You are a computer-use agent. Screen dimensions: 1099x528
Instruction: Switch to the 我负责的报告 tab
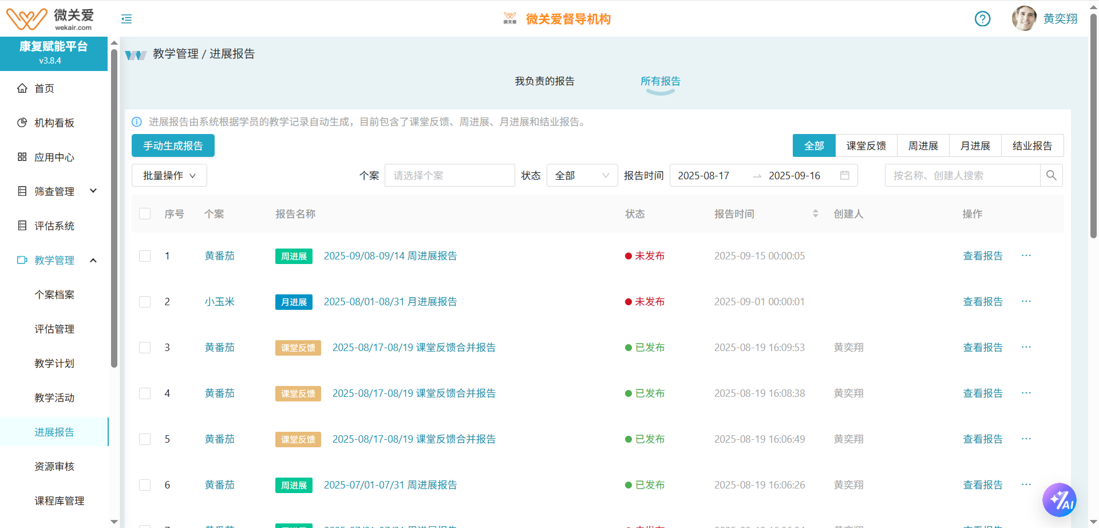(544, 81)
